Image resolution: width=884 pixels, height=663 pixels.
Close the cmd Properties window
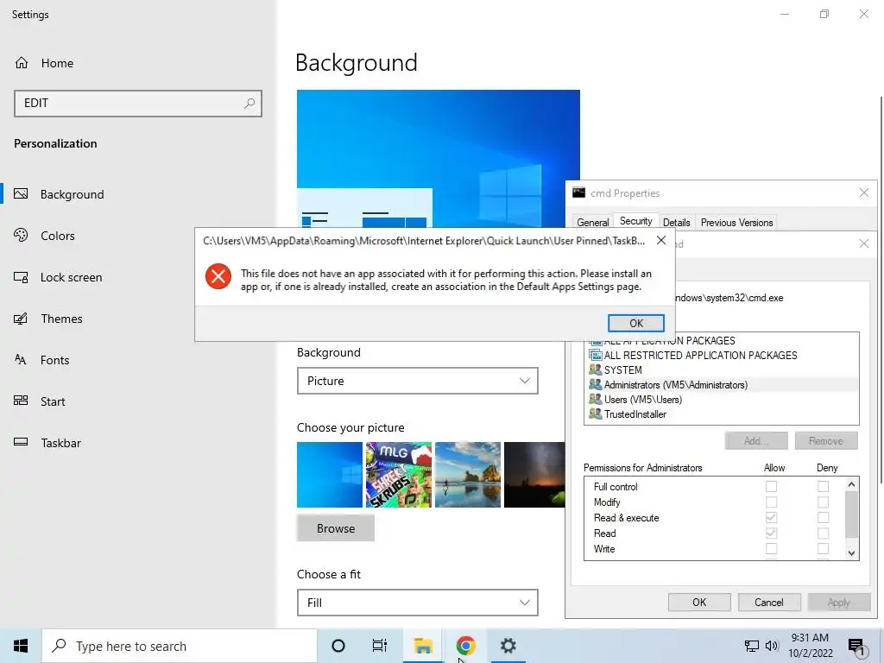point(863,193)
